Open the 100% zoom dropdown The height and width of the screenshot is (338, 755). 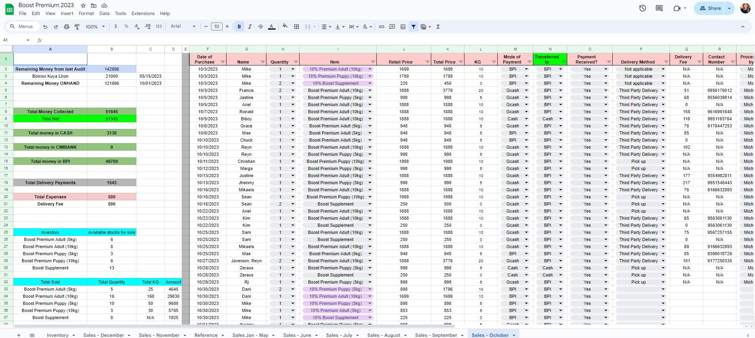click(x=95, y=27)
